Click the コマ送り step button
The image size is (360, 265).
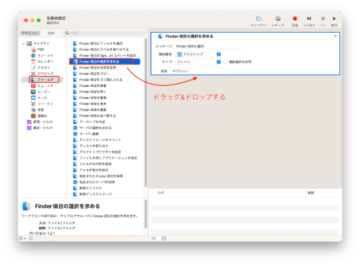tap(309, 21)
